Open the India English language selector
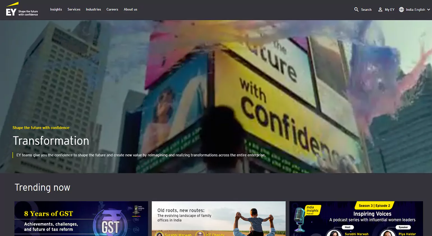Image resolution: width=432 pixels, height=236 pixels. pos(415,10)
